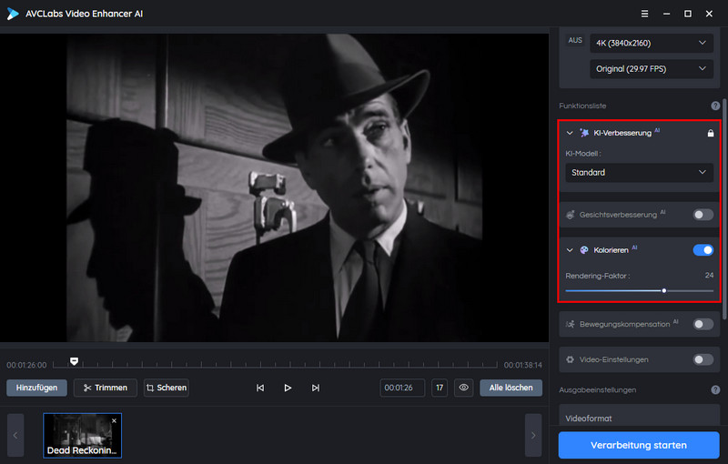Enable the Gesichtsverbesserung switch

tap(703, 215)
